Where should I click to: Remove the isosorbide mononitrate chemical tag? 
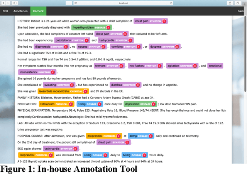coord(85,91)
